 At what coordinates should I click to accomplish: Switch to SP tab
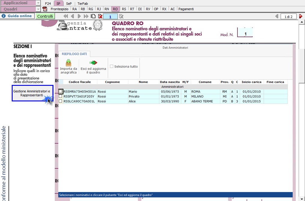(58, 4)
